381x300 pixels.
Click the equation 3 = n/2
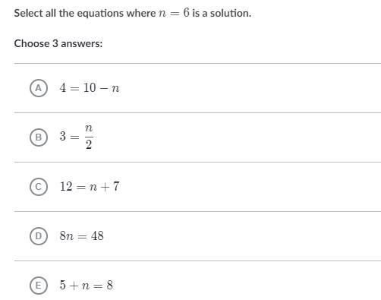[77, 137]
